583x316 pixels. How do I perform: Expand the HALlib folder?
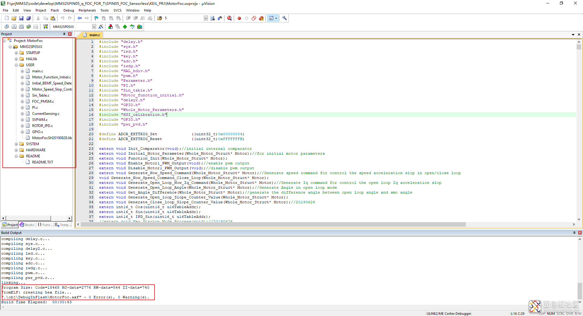(x=16, y=59)
